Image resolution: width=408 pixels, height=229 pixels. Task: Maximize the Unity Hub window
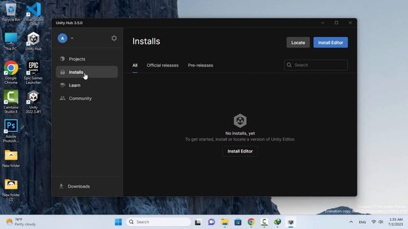(x=337, y=23)
